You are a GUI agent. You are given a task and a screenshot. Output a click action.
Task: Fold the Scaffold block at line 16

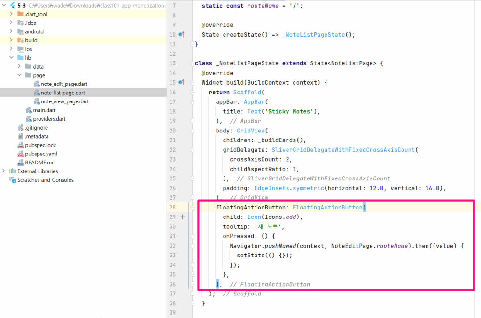pyautogui.click(x=192, y=93)
